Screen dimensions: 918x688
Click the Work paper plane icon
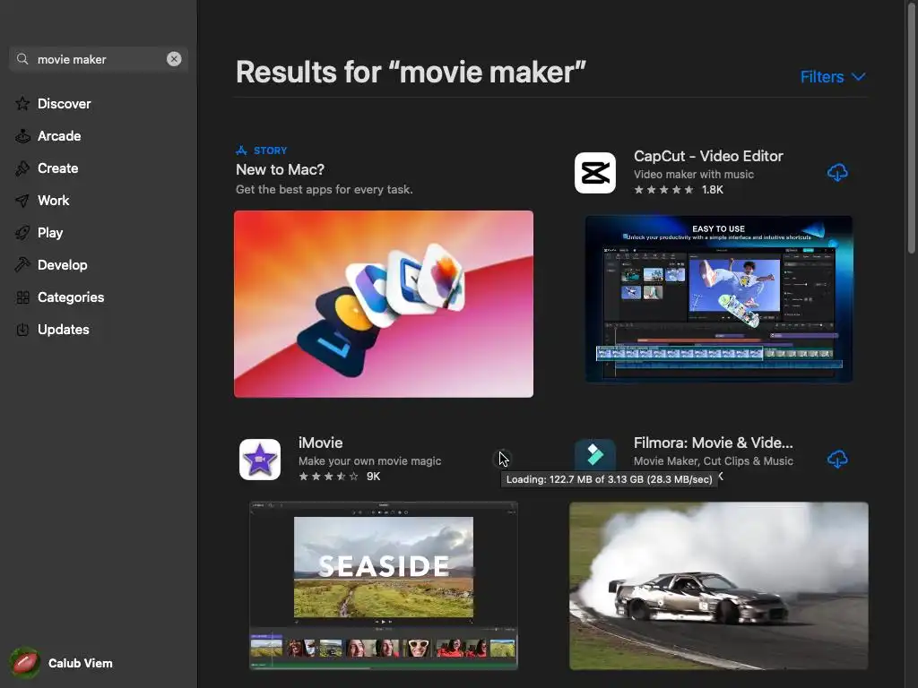click(x=22, y=201)
